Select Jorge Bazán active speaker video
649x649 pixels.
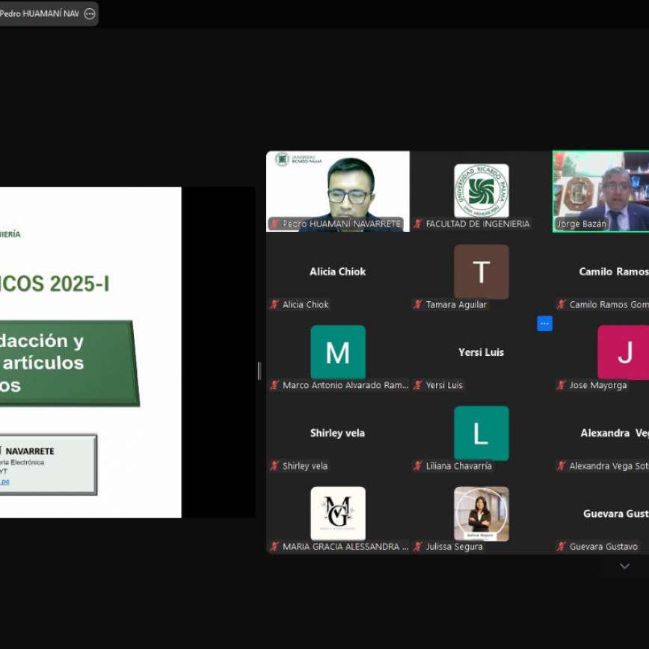(x=600, y=187)
